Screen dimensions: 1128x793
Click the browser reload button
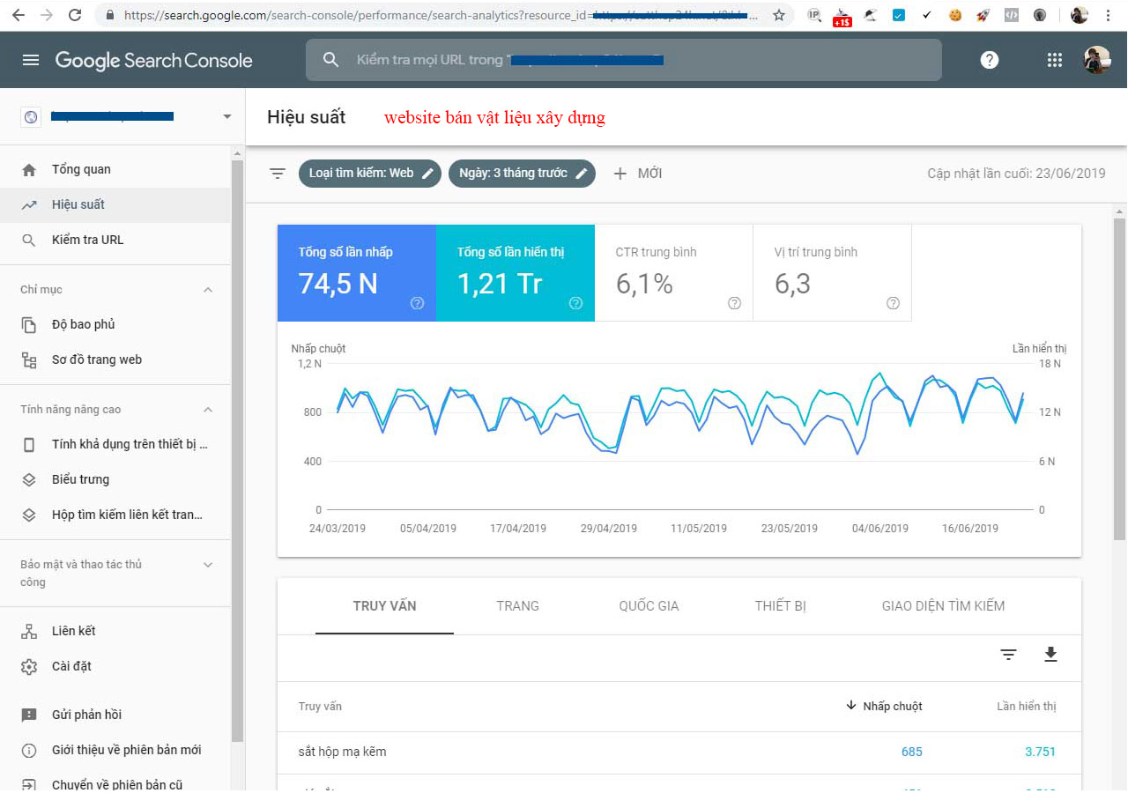[x=75, y=15]
